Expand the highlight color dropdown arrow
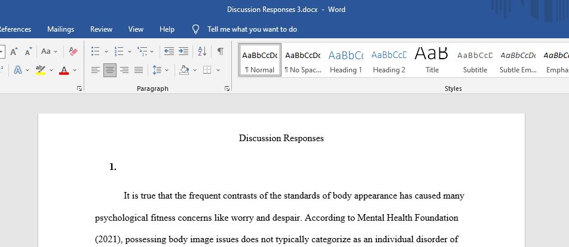The width and height of the screenshot is (569, 247). (x=51, y=70)
